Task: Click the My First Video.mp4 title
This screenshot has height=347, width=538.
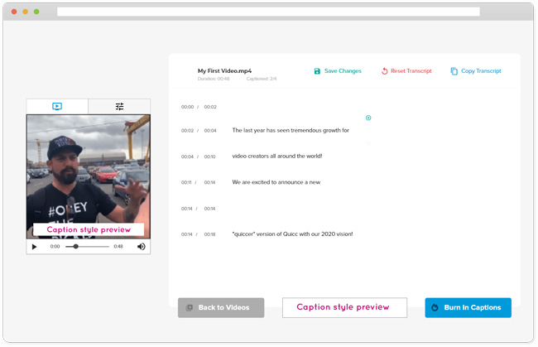Action: (224, 71)
